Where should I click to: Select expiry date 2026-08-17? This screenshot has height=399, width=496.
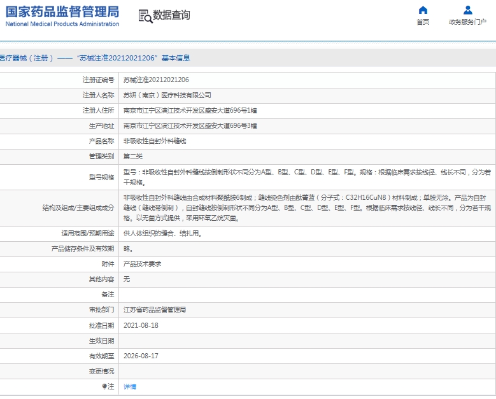[141, 356]
